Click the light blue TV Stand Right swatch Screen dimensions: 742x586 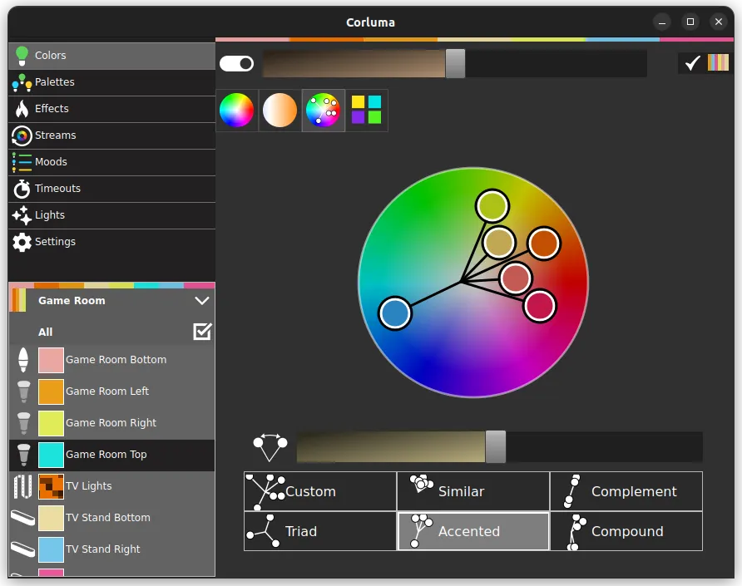51,549
